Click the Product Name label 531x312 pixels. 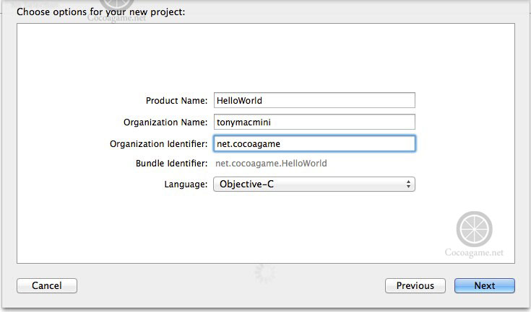[x=176, y=102]
